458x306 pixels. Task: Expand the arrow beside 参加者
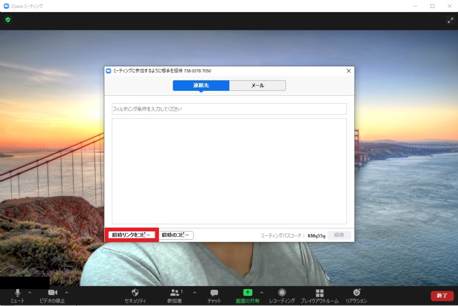coord(195,292)
